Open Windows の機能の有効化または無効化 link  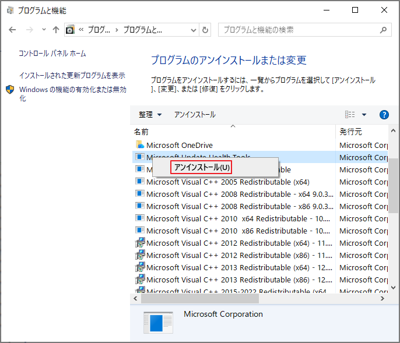pos(73,94)
